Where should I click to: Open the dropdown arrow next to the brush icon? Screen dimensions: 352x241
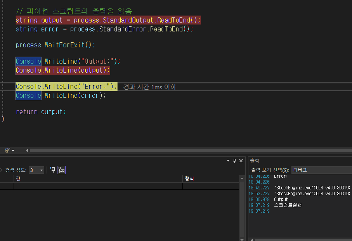pyautogui.click(x=13, y=151)
